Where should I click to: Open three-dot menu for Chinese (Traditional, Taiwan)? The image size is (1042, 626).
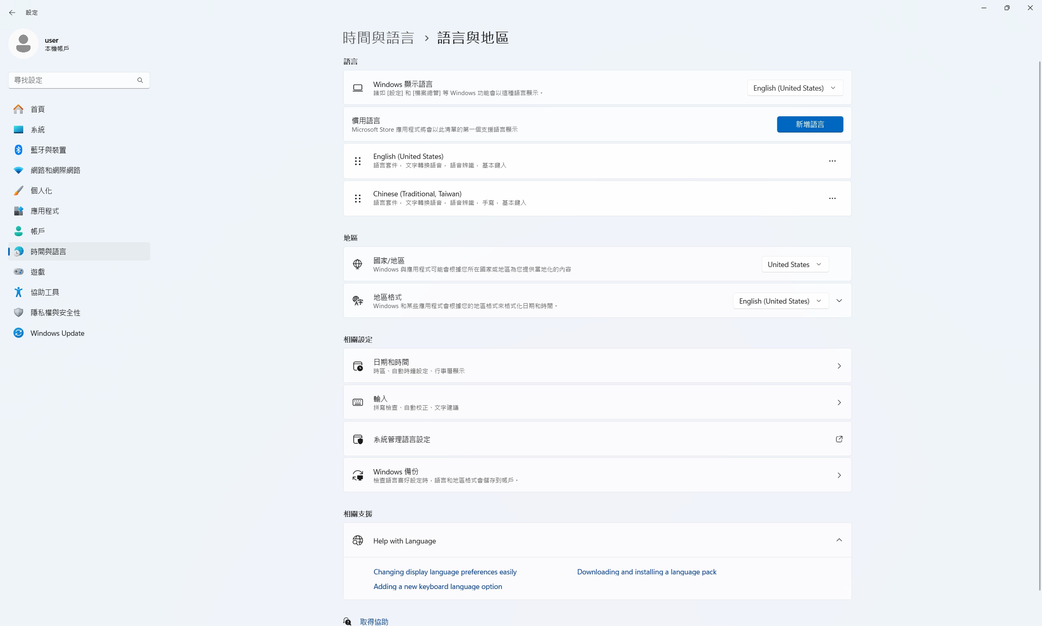832,198
